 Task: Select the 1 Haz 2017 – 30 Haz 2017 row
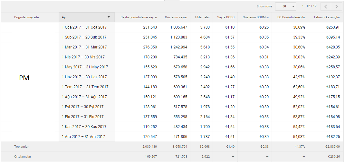click(x=172, y=77)
